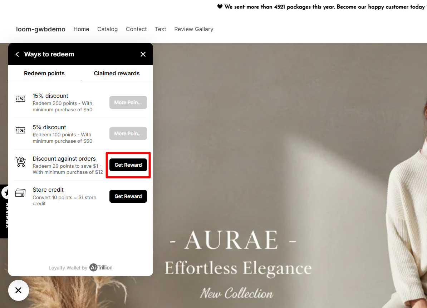The image size is (427, 308).
Task: Click the announcement bar about 4521 packages
Action: (322, 7)
